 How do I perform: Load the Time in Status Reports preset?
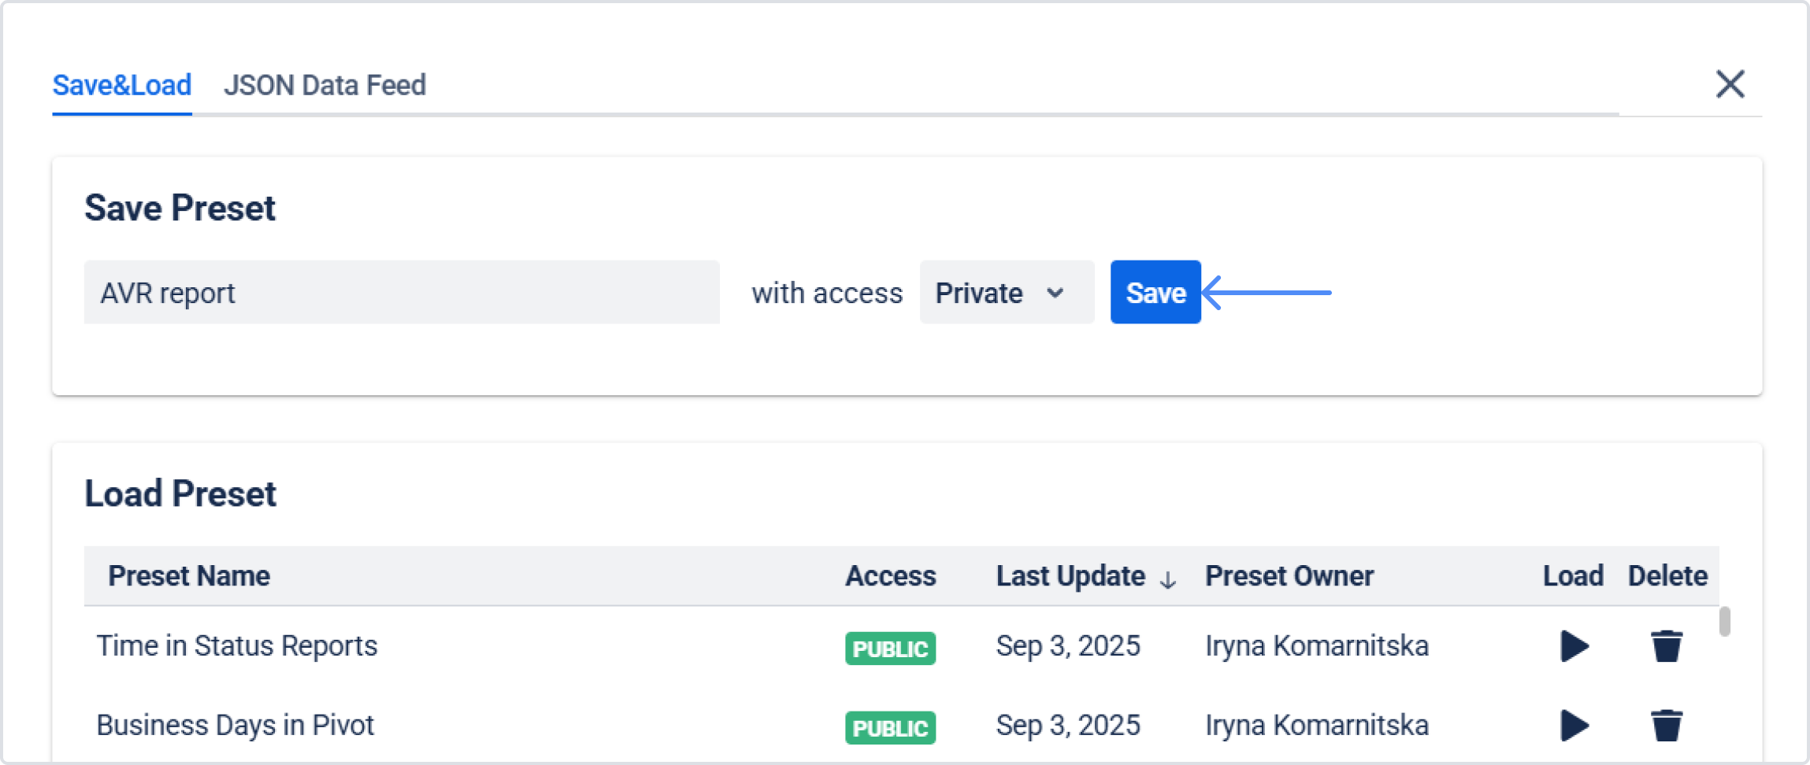[1574, 646]
